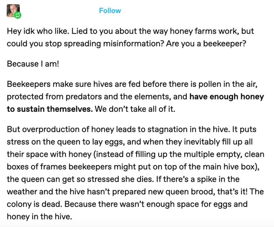Click the green reblog badge icon
This screenshot has height=227, width=274.
click(18, 15)
